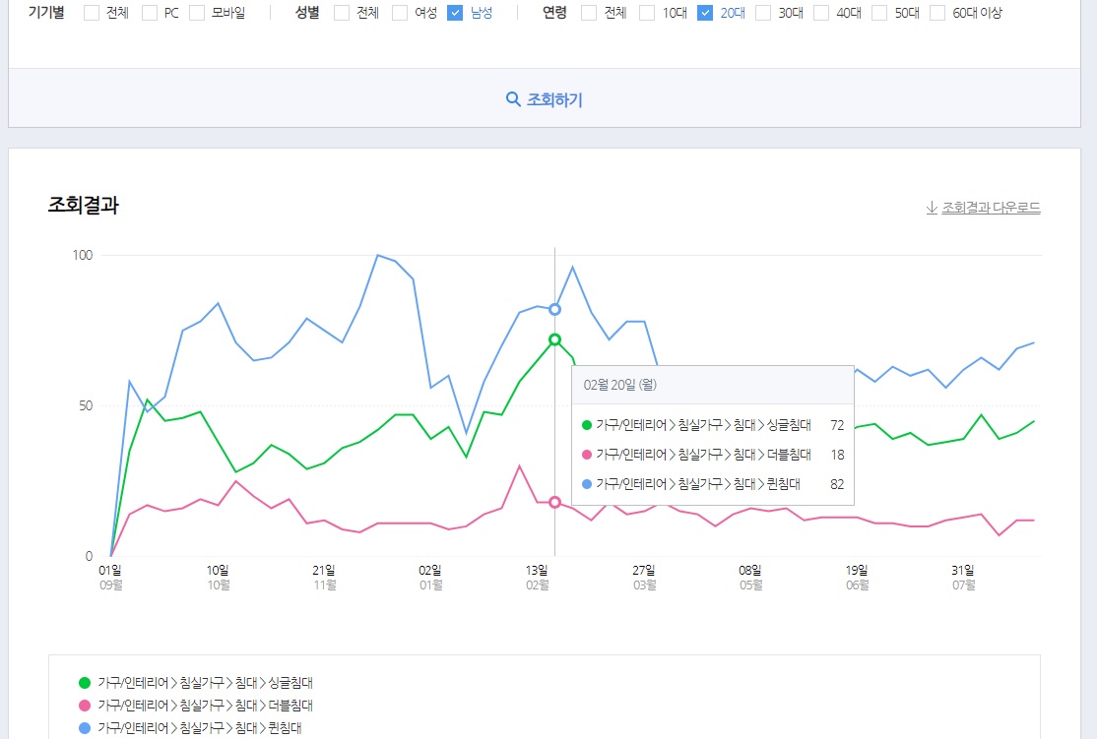
Task: Click the y-axis value 50 on the chart
Action: click(x=86, y=406)
